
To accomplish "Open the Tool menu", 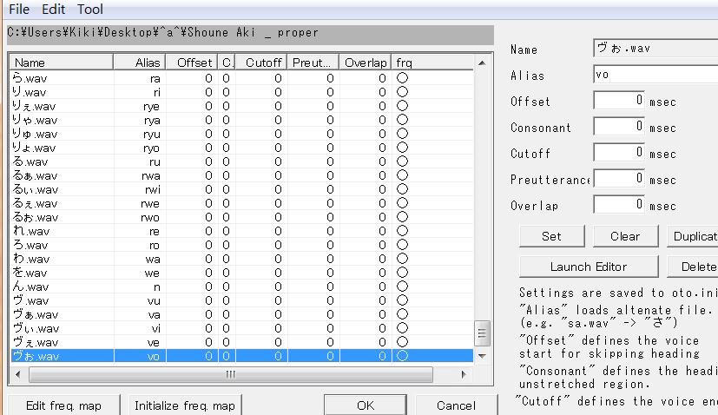I will (89, 10).
